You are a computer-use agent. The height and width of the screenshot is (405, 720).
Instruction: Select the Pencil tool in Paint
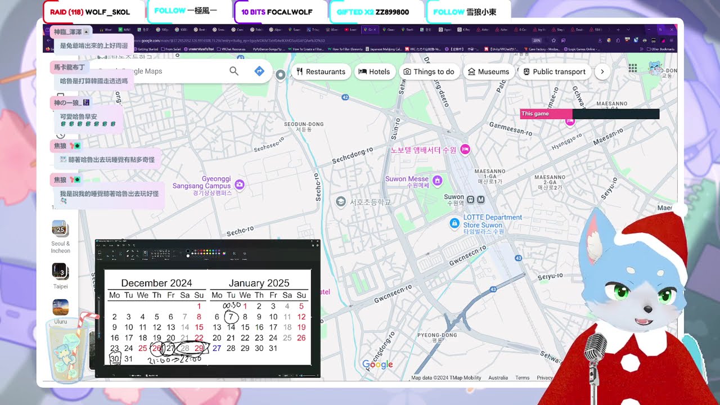click(x=128, y=251)
